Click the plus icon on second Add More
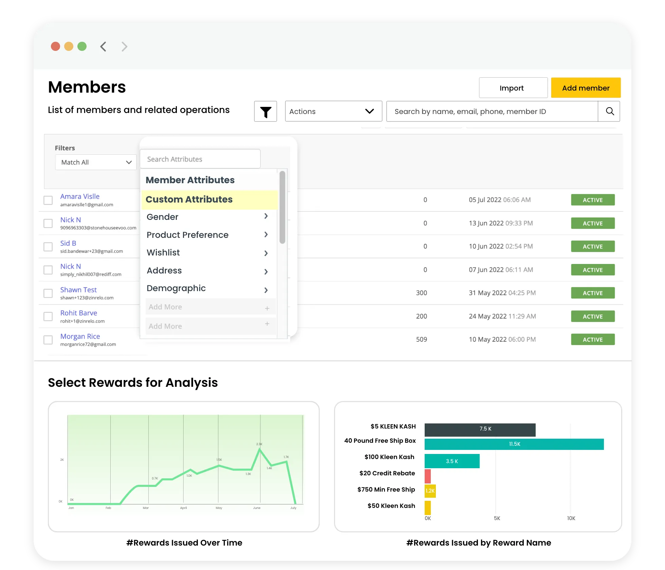 267,324
